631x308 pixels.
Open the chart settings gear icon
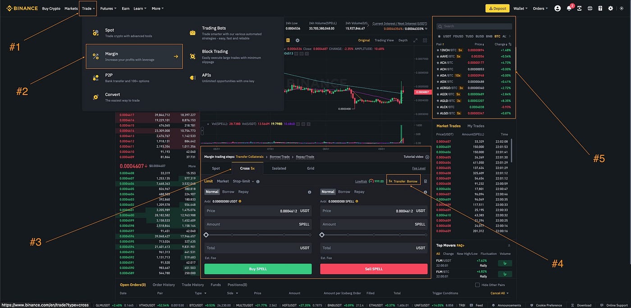coord(297,40)
